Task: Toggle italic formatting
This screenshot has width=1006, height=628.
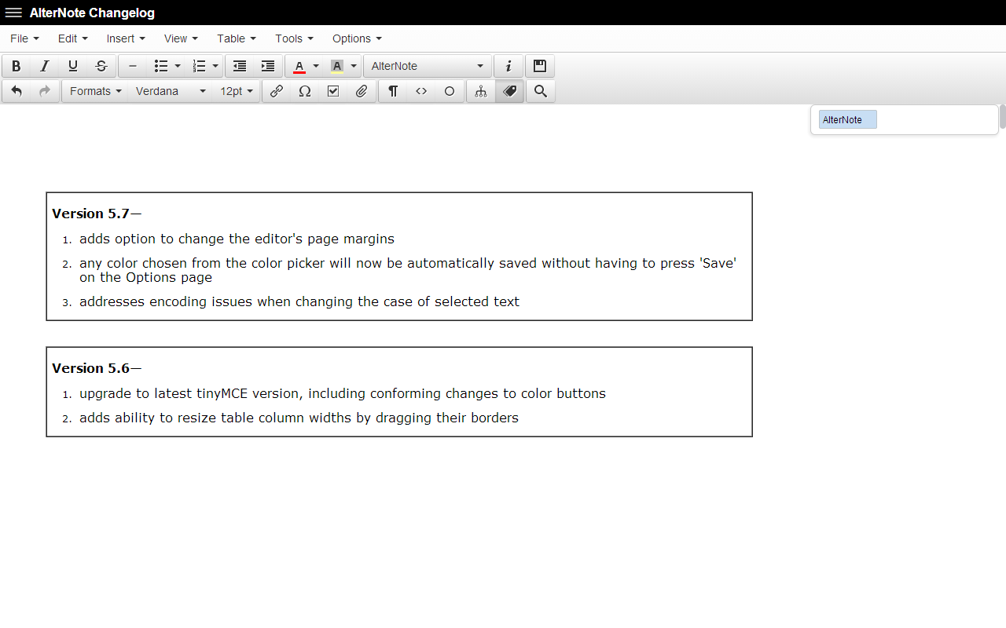Action: click(x=45, y=66)
